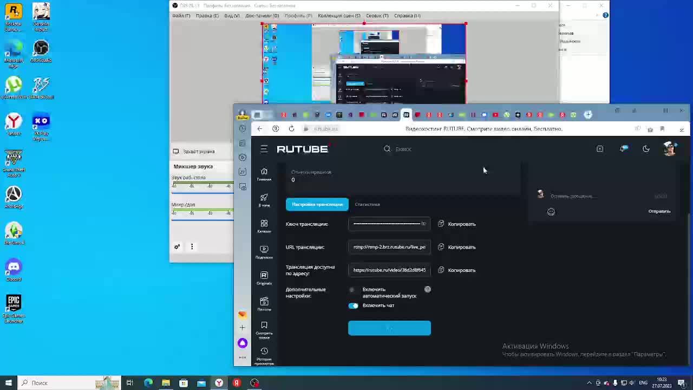
Task: Open the Правка menu in OBS
Action: 207,16
